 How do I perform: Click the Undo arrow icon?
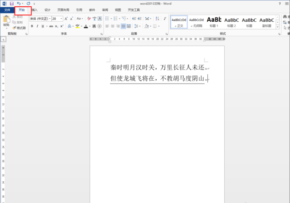click(x=18, y=3)
